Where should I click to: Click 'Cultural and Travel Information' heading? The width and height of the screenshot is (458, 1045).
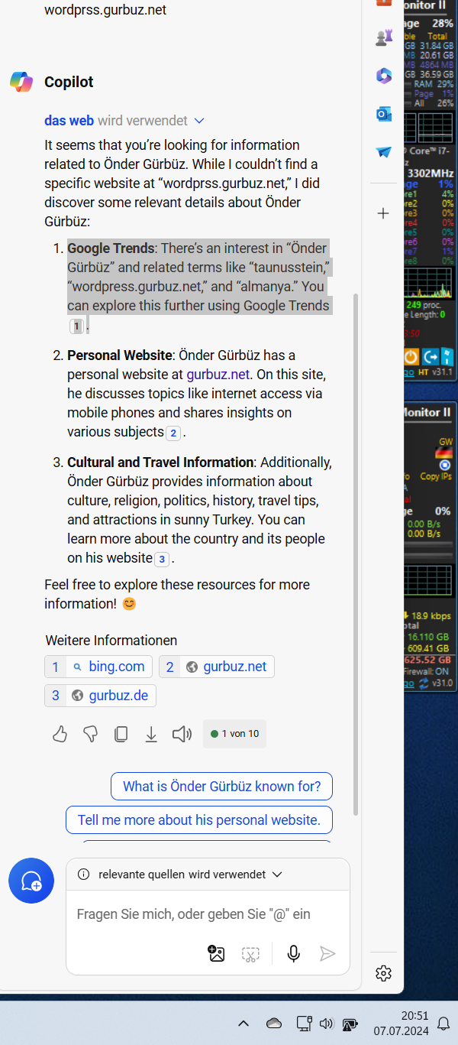tap(160, 462)
